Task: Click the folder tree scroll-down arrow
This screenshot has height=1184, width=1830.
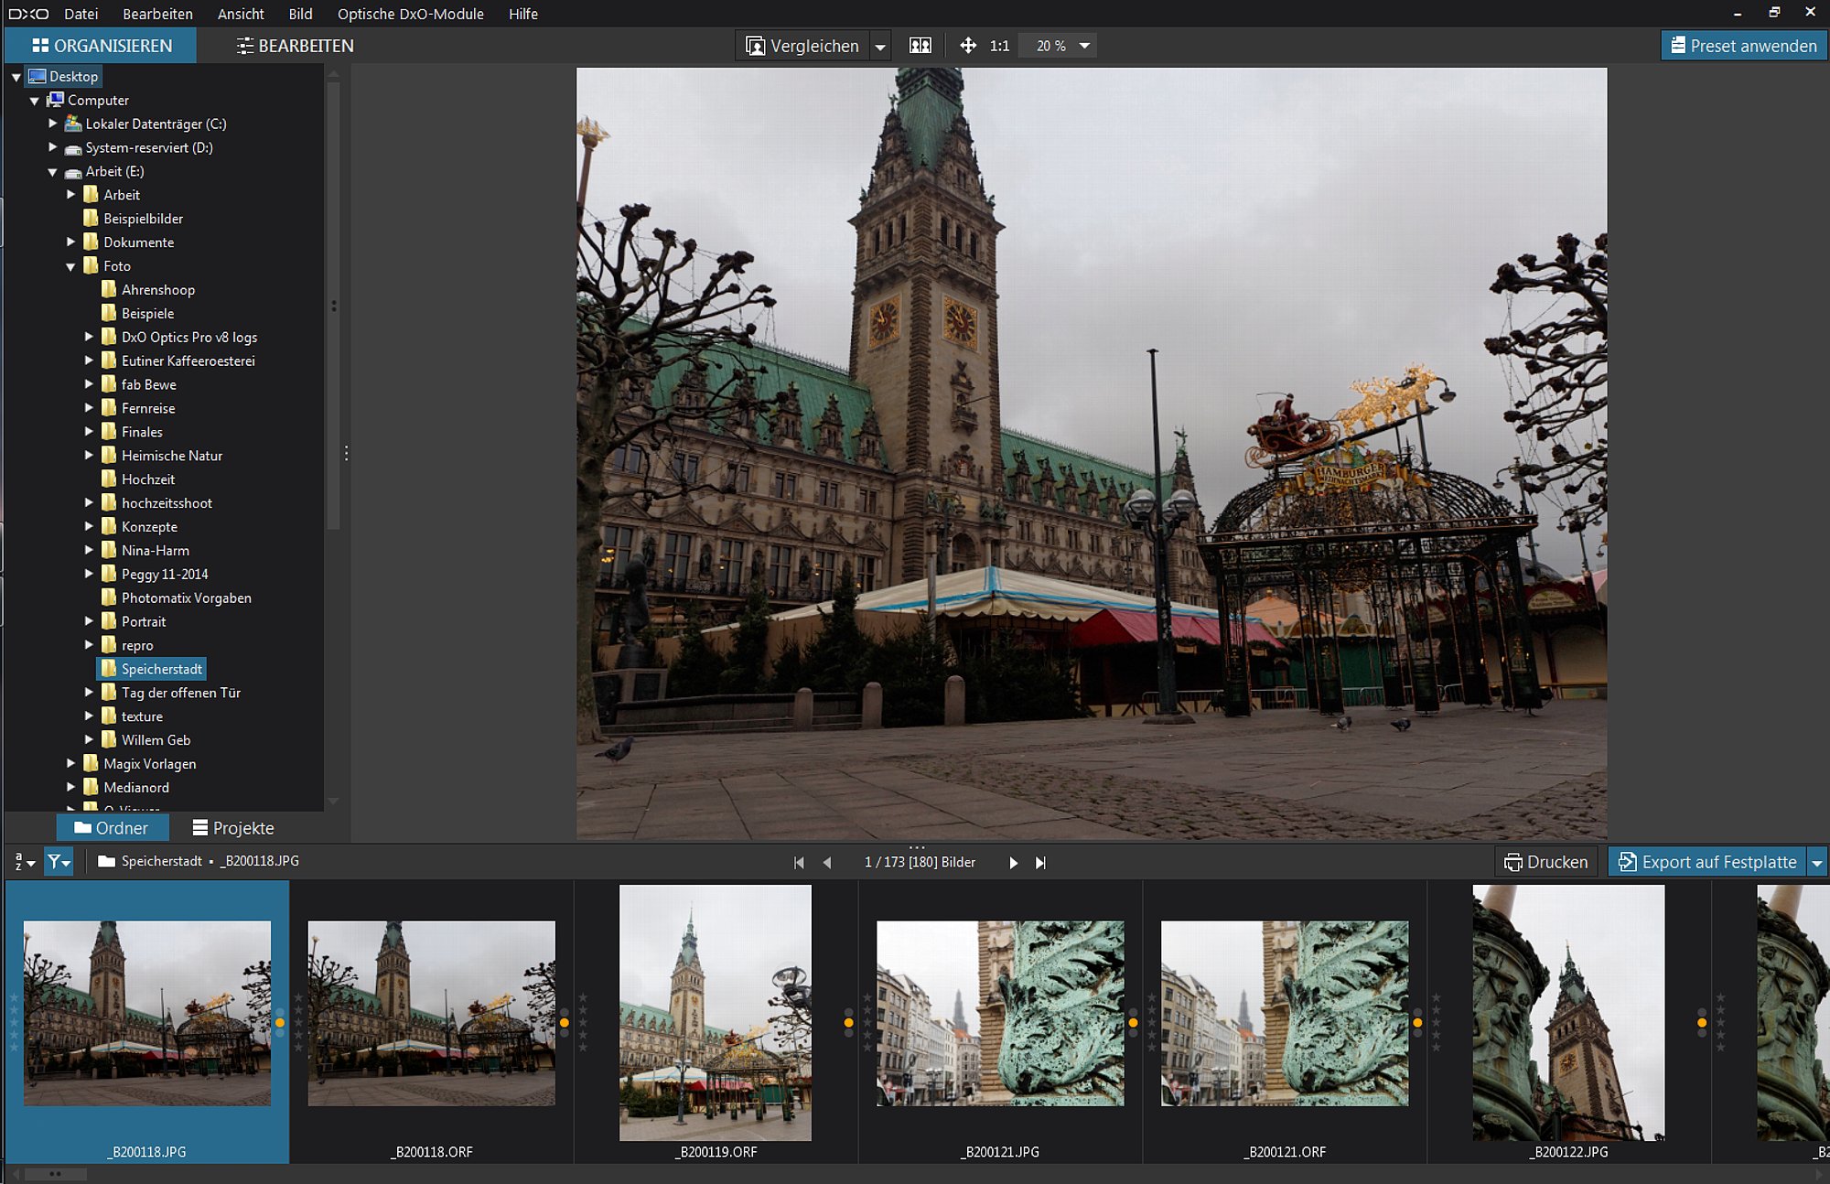Action: click(333, 802)
